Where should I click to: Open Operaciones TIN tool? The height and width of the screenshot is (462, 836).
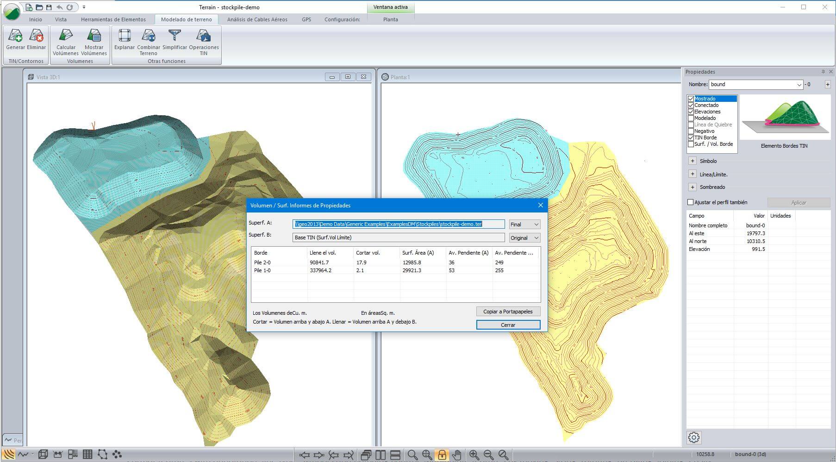204,36
